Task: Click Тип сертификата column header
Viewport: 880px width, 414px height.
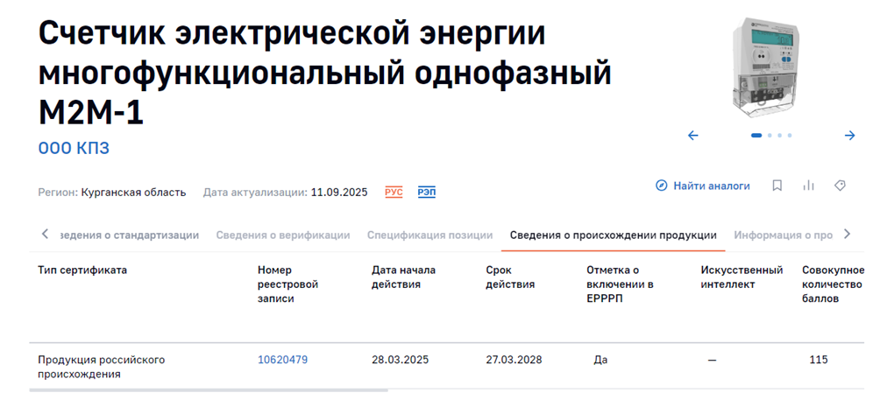Action: pos(82,270)
